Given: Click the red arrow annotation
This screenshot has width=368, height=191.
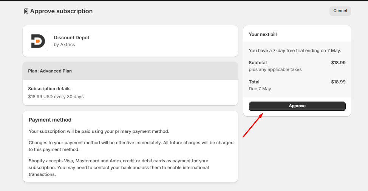Looking at the screenshot, I should click(x=253, y=125).
